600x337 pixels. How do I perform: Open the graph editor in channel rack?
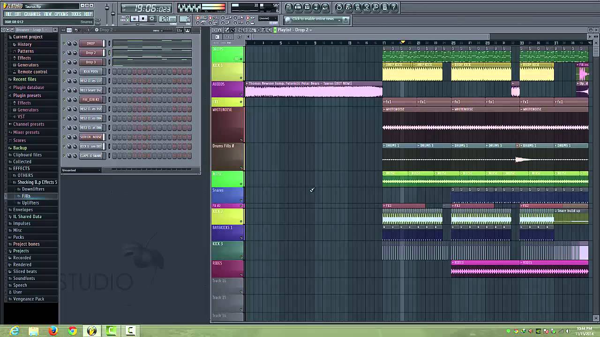coord(180,30)
